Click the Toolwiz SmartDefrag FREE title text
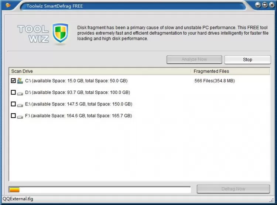 pyautogui.click(x=55, y=6)
